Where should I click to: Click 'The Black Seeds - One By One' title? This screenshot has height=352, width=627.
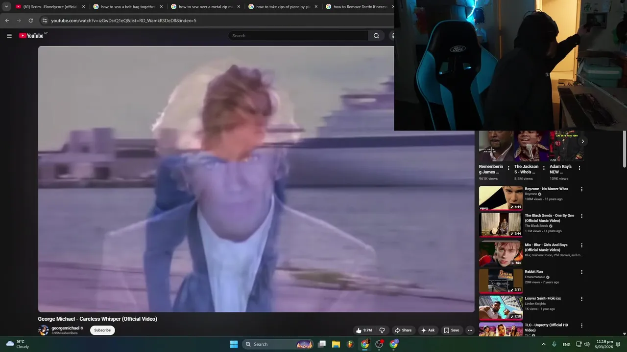coord(549,218)
